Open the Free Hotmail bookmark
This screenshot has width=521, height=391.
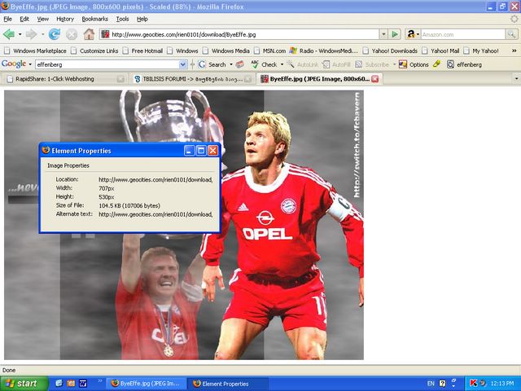(142, 51)
